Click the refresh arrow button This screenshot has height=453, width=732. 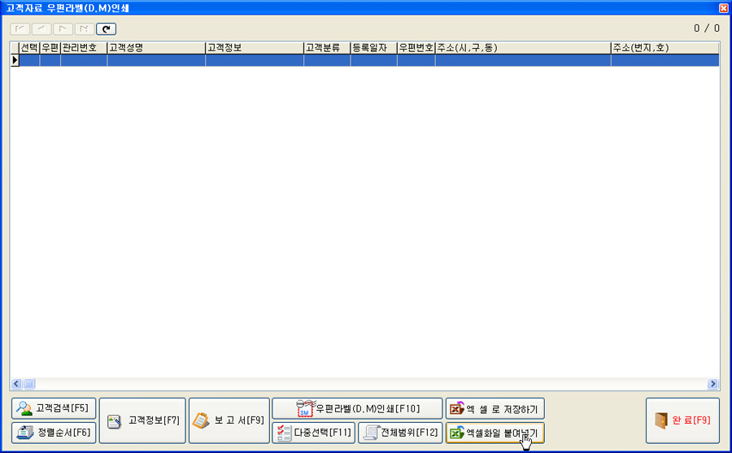point(106,29)
